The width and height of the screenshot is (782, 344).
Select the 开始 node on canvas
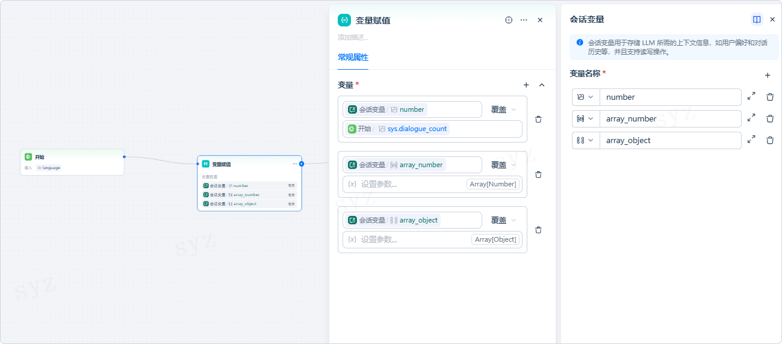click(x=72, y=161)
